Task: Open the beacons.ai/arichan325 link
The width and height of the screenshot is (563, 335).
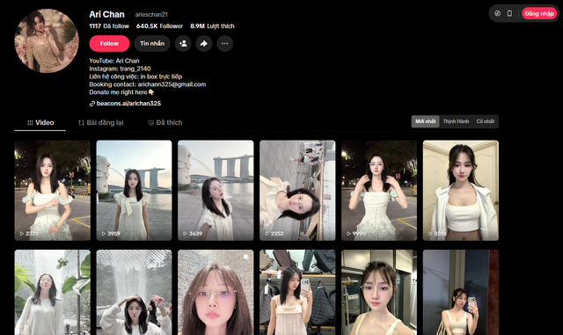Action: pos(125,104)
